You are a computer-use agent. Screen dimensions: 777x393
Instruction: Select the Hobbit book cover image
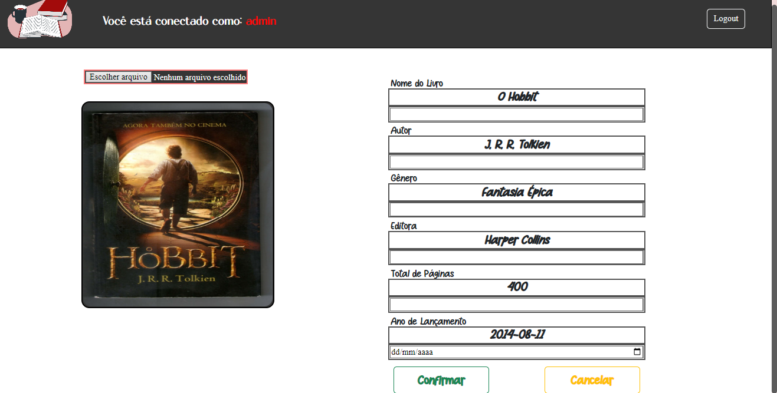pos(178,204)
